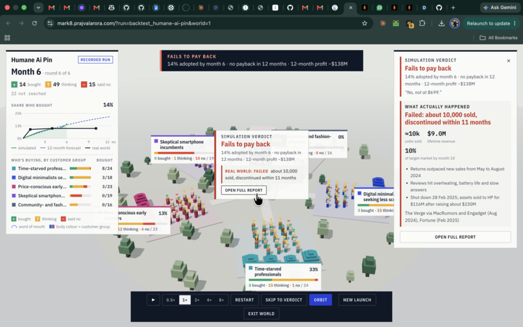Click the price-conscious early map card showing 13%
Viewport: 523px width, 327px height.
[143, 220]
